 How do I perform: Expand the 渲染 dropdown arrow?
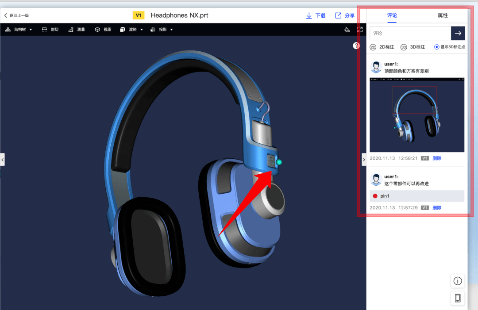(142, 30)
